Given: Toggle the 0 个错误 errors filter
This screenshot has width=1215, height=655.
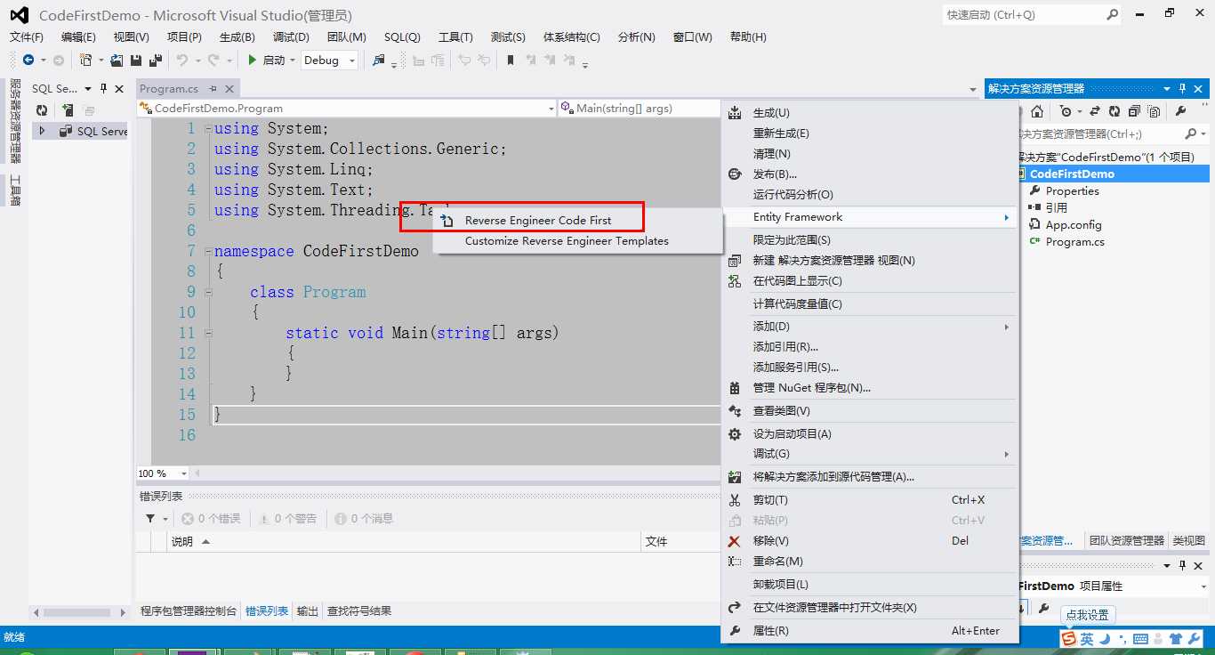Looking at the screenshot, I should point(211,518).
